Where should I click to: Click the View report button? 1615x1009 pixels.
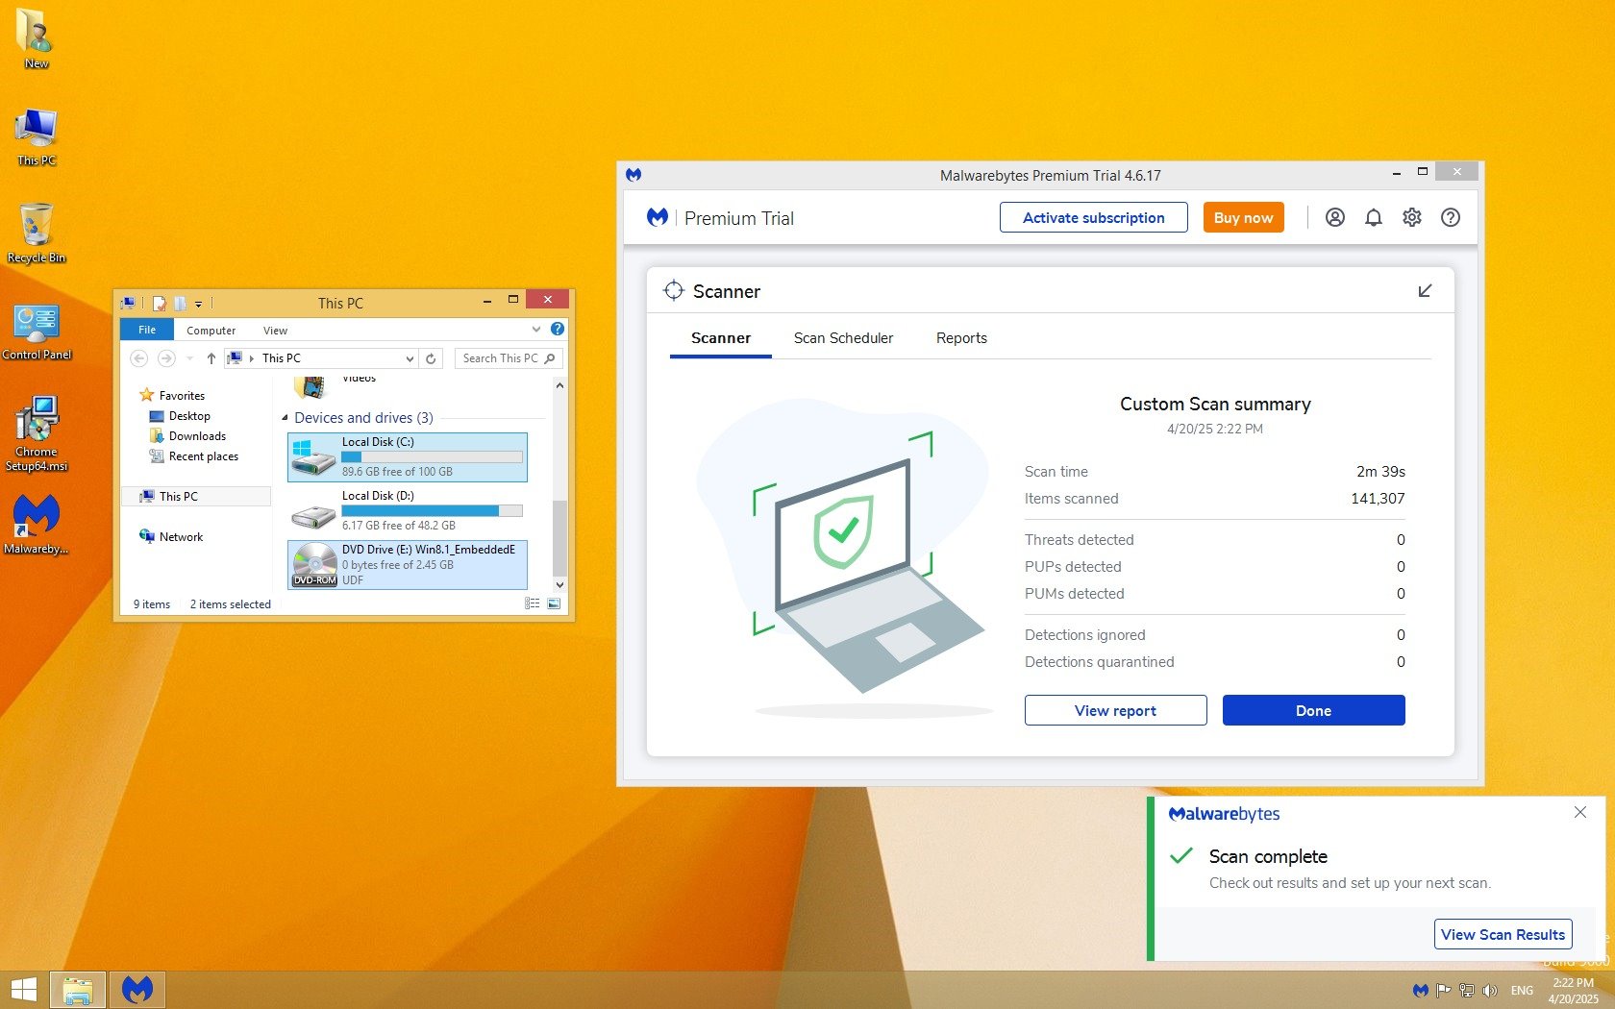tap(1115, 710)
